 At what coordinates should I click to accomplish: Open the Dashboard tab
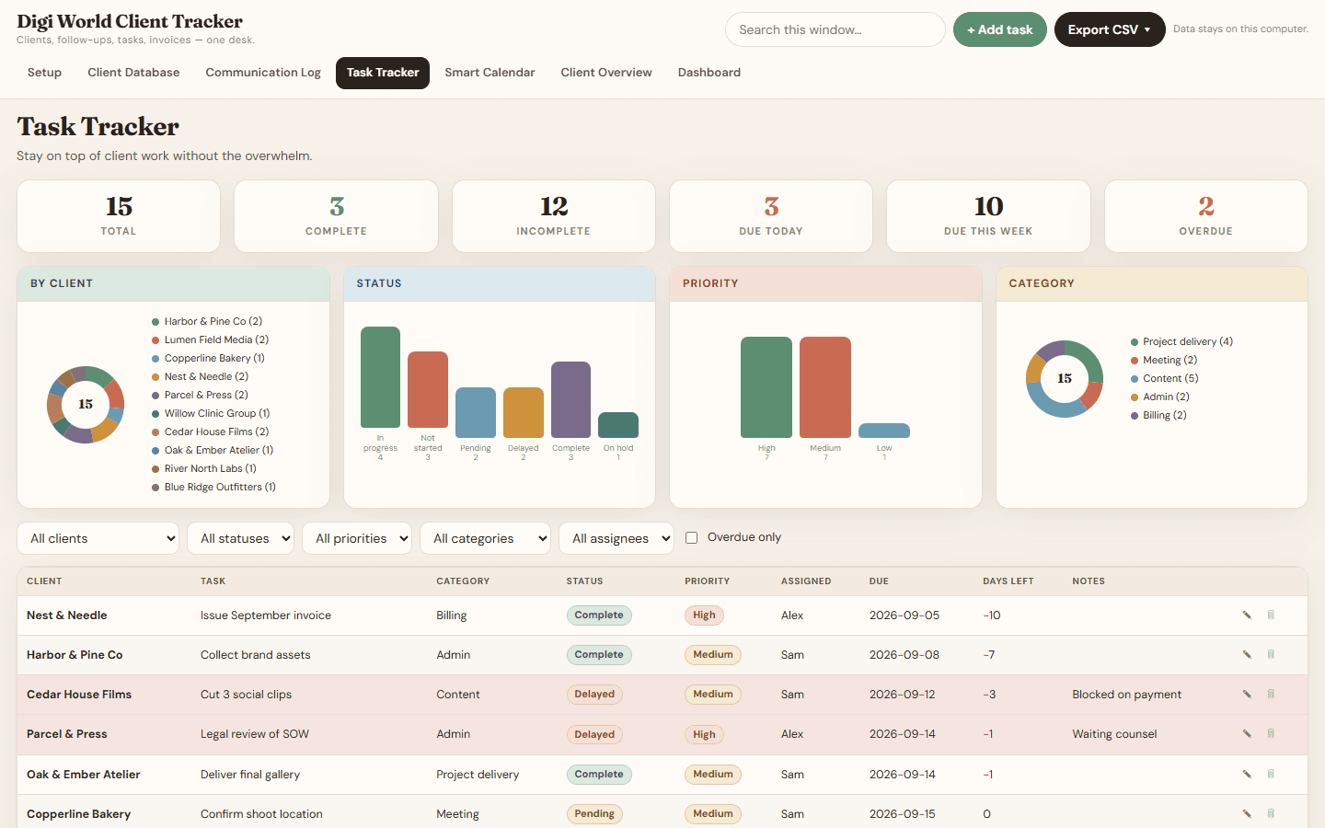point(709,73)
